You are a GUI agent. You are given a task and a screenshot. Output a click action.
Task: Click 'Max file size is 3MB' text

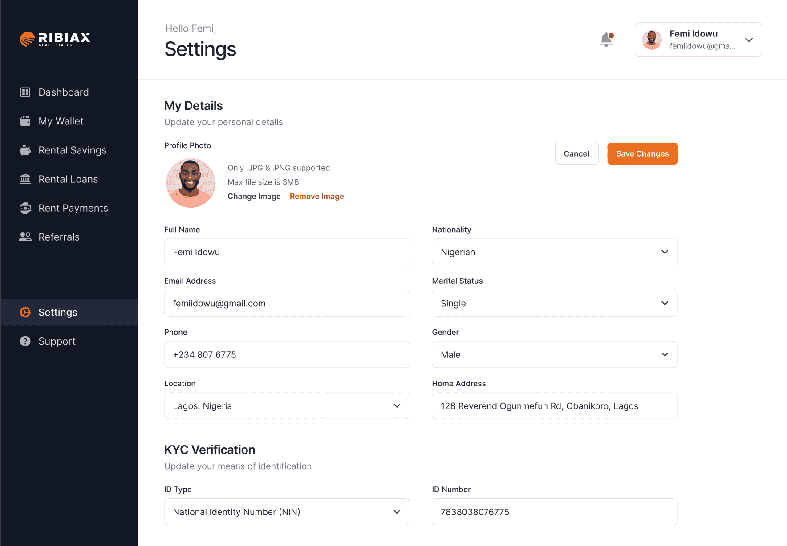click(263, 182)
